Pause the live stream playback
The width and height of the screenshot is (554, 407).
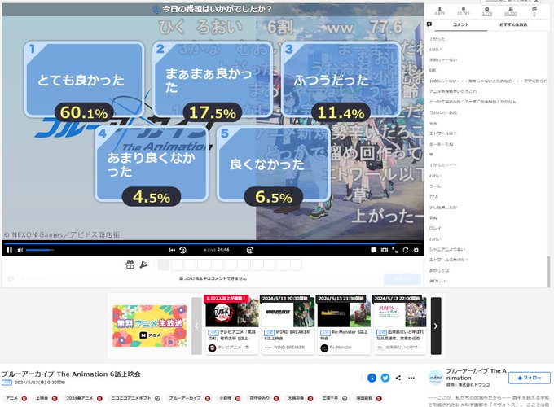pyautogui.click(x=10, y=250)
